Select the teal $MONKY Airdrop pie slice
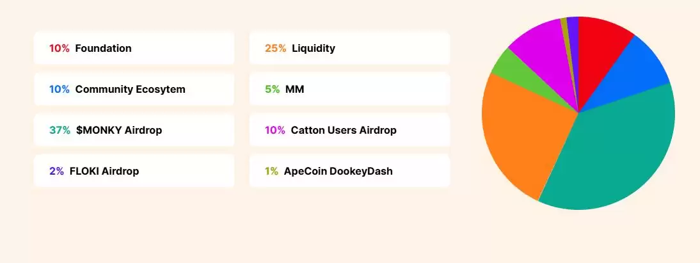 (x=614, y=154)
